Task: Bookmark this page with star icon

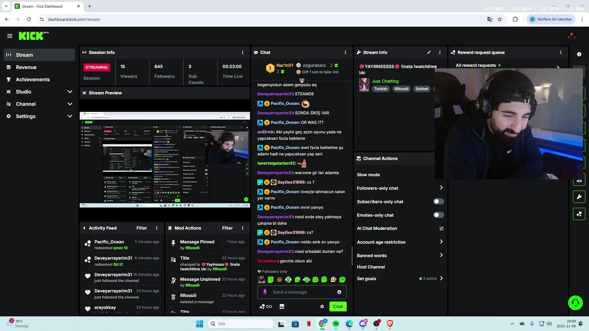Action: (500, 19)
